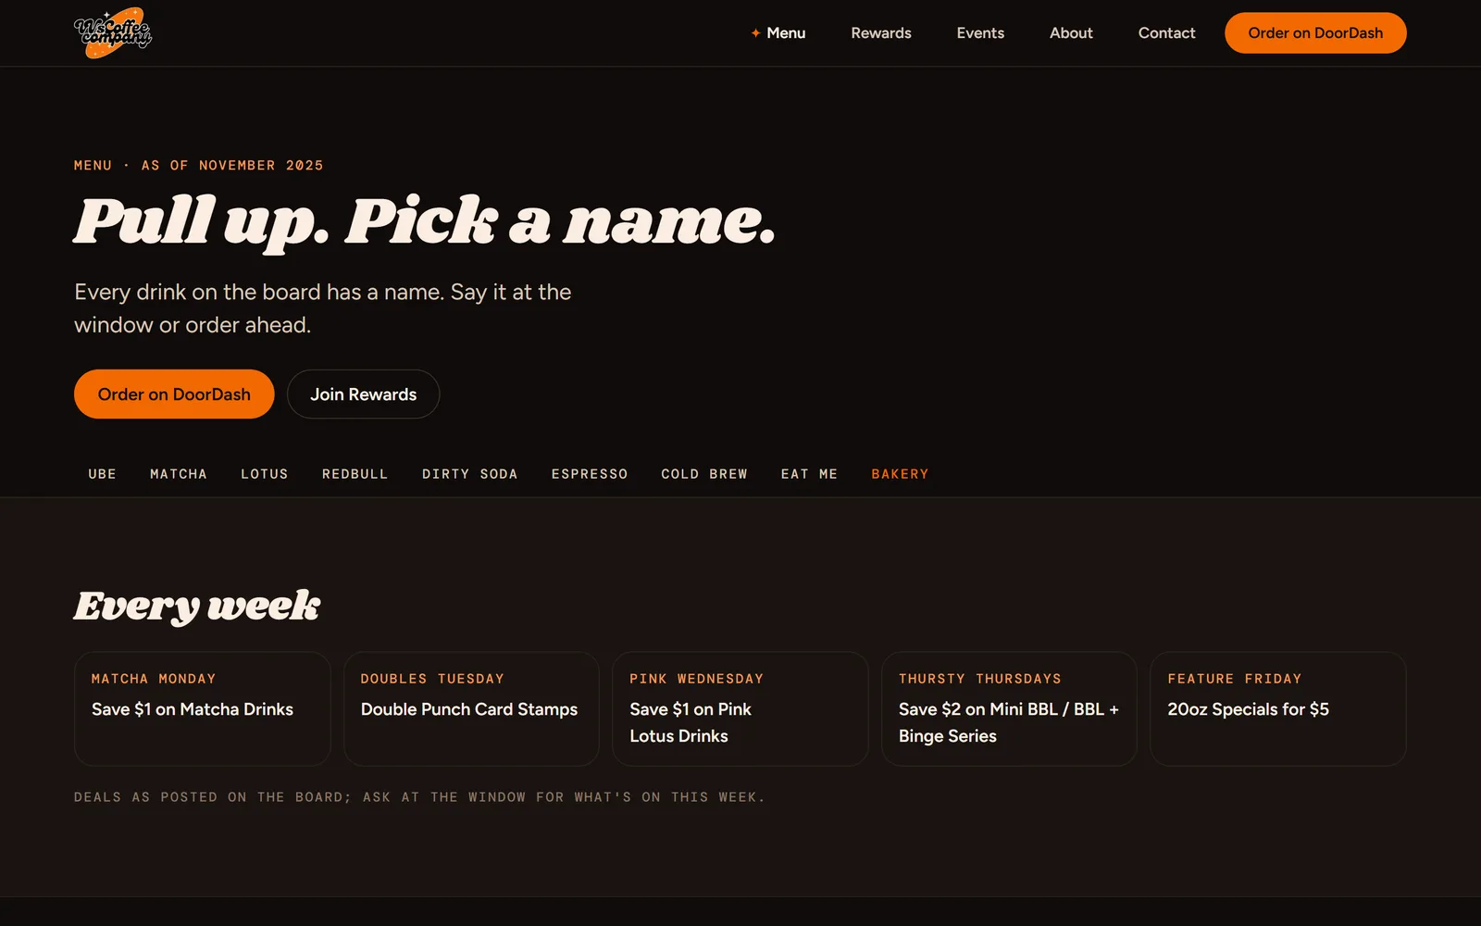Jump to the COLD BREW category
Screen dimensions: 1481x926
click(x=704, y=474)
